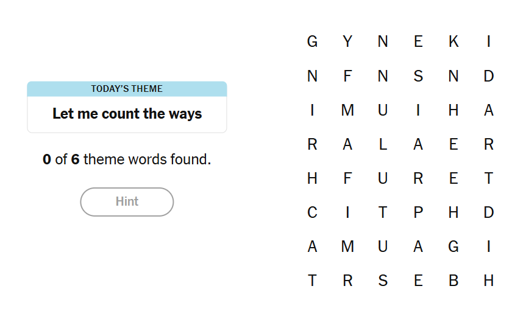Select the D directly below top-right I
The height and width of the screenshot is (328, 526).
pos(489,76)
